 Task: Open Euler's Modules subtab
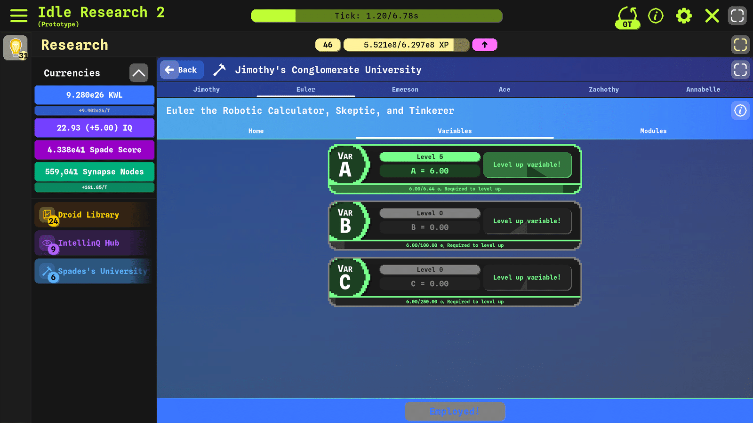click(653, 131)
